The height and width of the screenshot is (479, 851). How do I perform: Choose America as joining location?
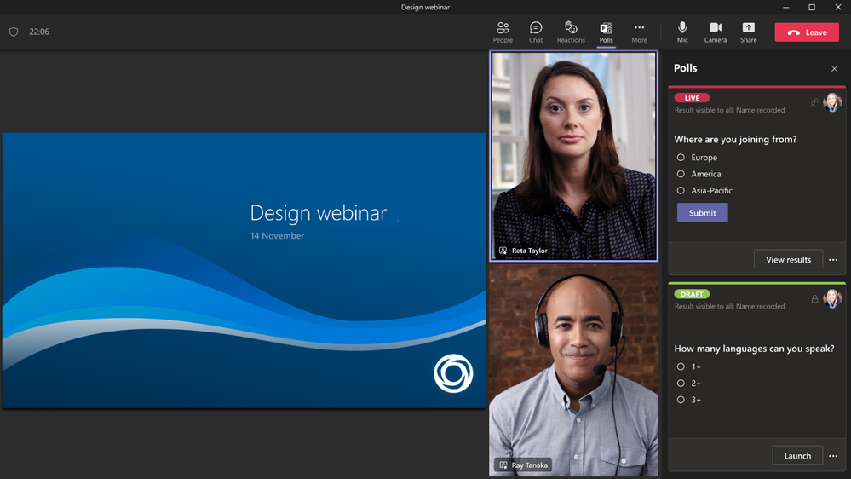681,174
